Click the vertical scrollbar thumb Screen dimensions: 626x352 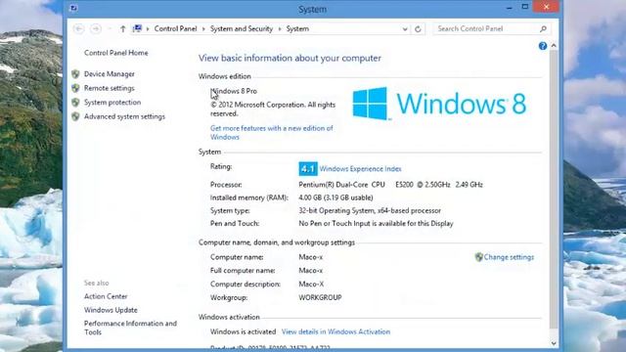coord(554,190)
